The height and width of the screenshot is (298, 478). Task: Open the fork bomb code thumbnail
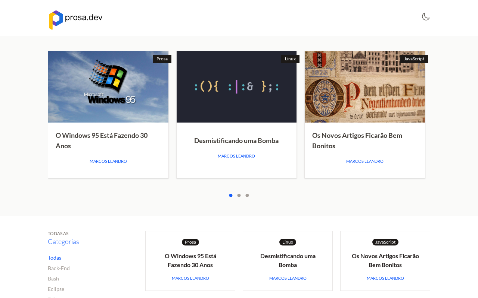pos(236,87)
